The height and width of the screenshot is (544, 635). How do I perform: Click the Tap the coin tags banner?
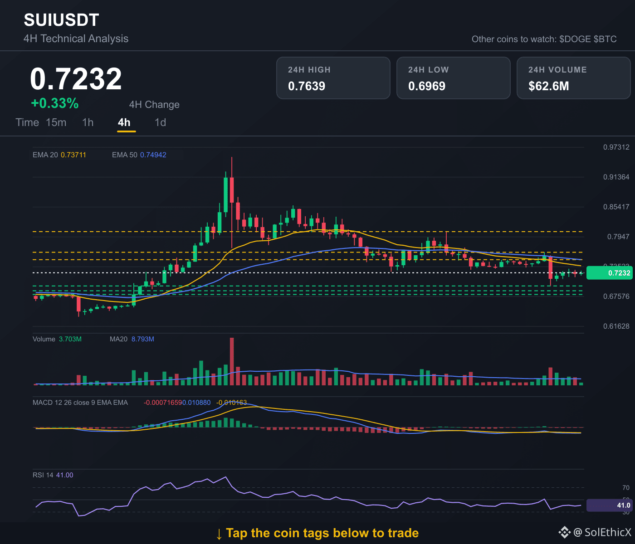pos(317,533)
